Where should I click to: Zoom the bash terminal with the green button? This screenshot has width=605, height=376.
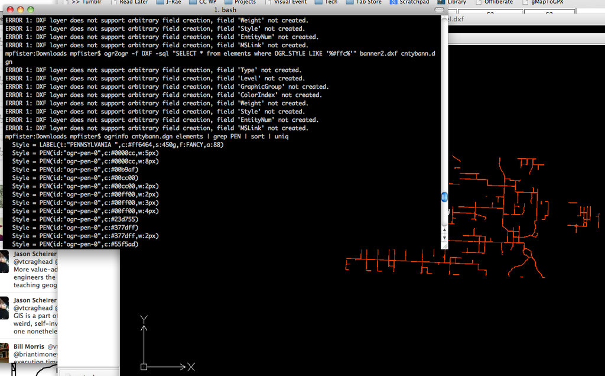tap(31, 9)
